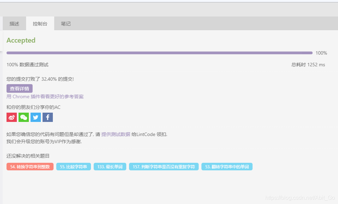Click the 还没解决的相关题目 heading
The height and width of the screenshot is (204, 338).
[x=28, y=156]
